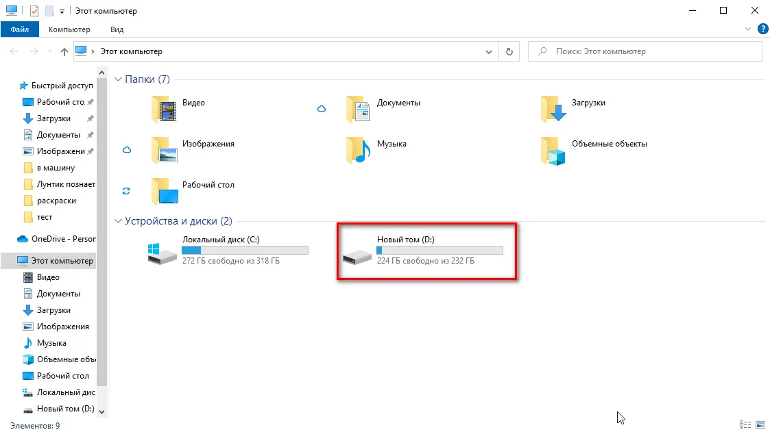Image resolution: width=770 pixels, height=432 pixels.
Task: Click the D: drive capacity usage bar
Action: pyautogui.click(x=440, y=251)
